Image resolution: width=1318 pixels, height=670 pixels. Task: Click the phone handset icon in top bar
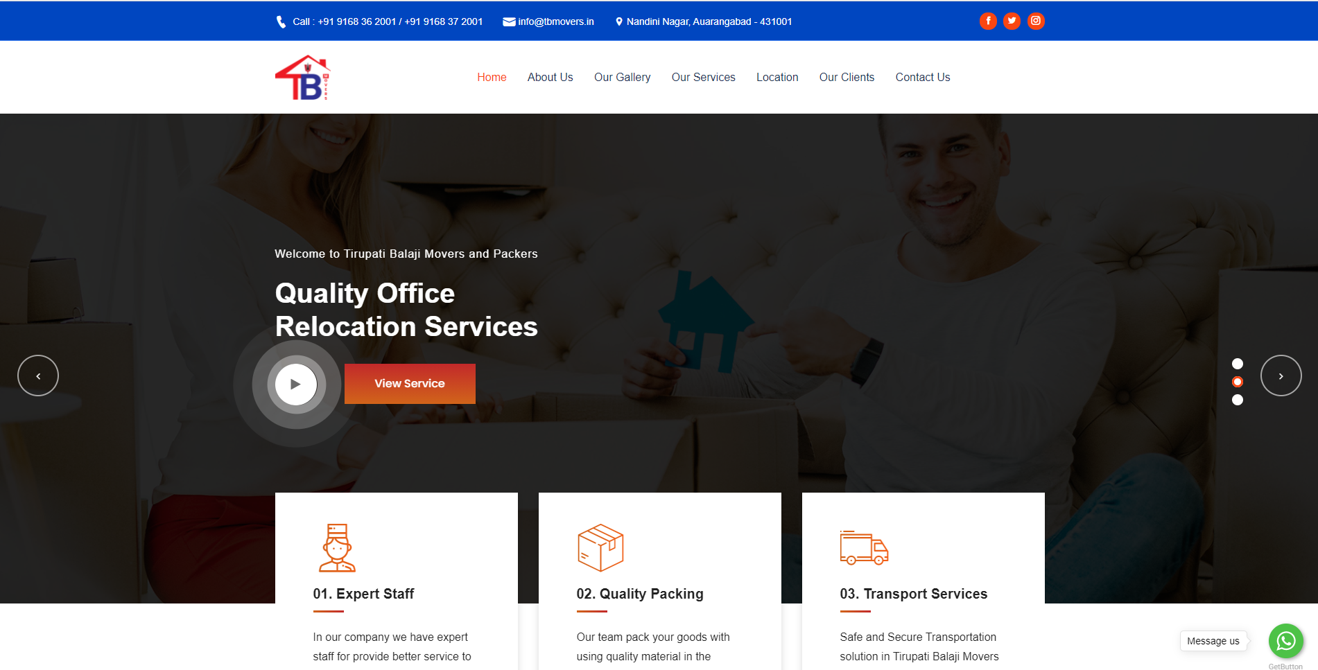281,21
